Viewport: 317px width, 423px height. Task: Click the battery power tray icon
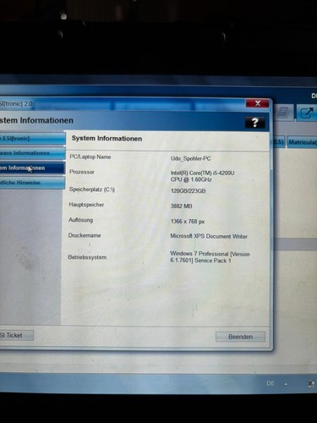pyautogui.click(x=311, y=383)
